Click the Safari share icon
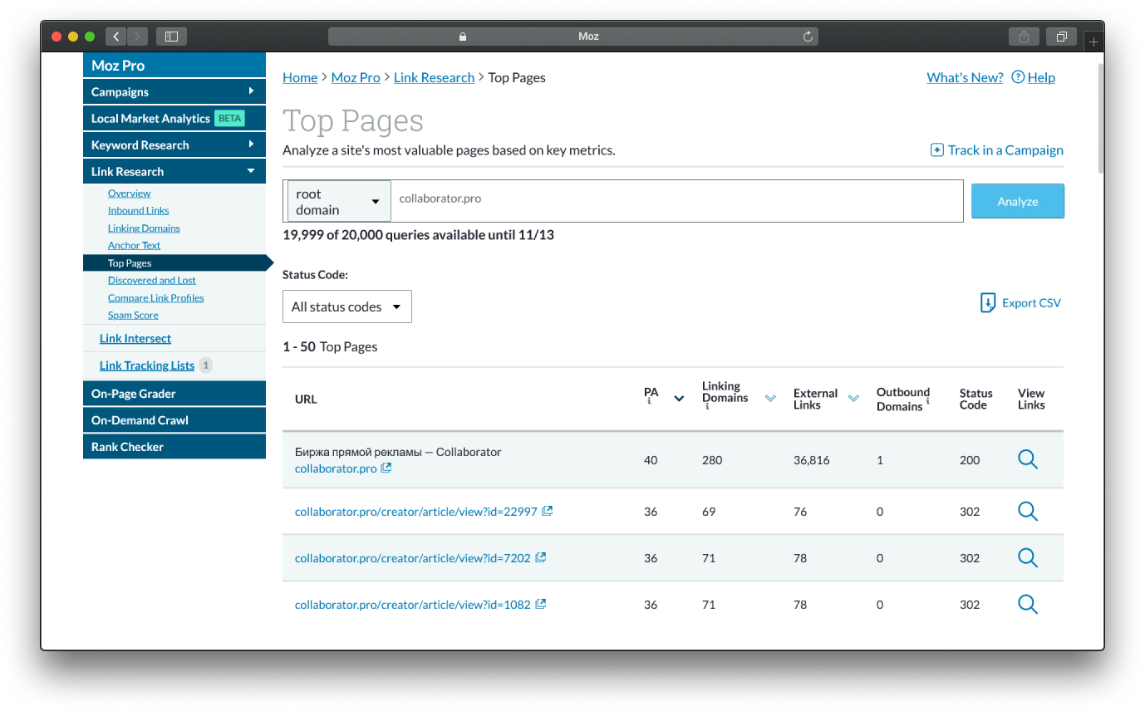 (1024, 37)
